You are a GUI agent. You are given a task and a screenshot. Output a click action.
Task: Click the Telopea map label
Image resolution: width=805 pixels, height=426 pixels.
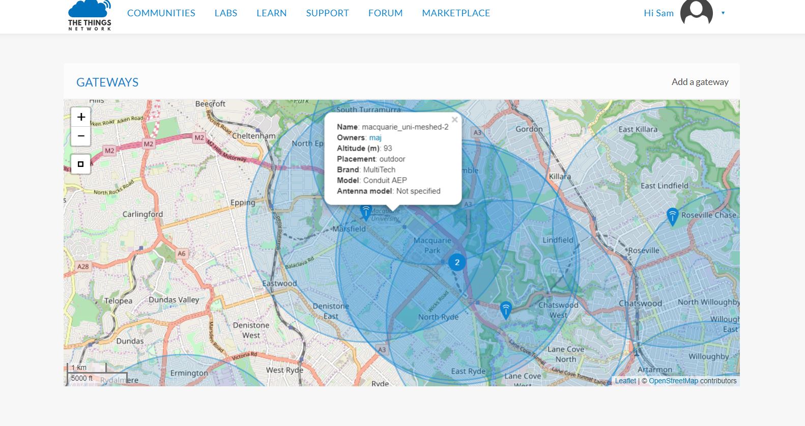118,301
